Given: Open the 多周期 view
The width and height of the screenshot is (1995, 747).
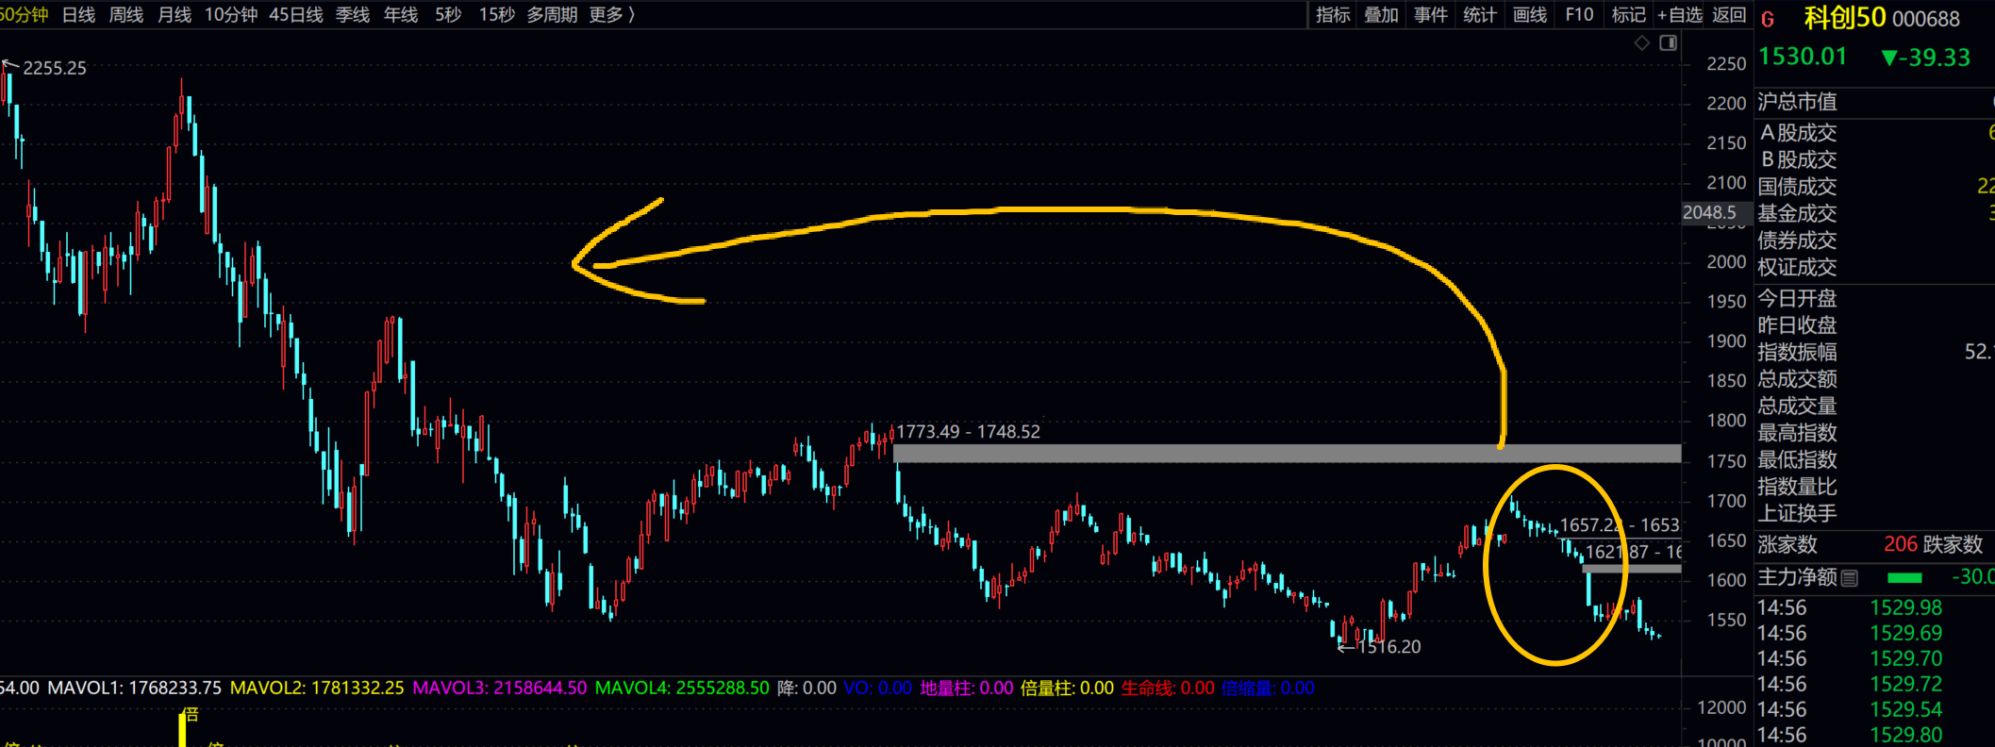Looking at the screenshot, I should [552, 15].
